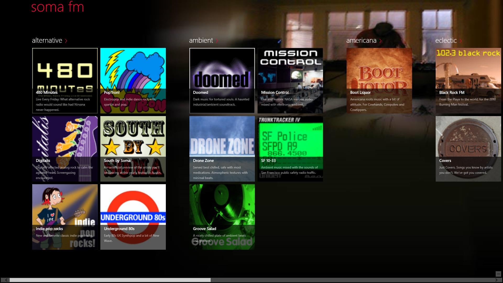Image resolution: width=503 pixels, height=283 pixels.
Task: Open the eclectic category view
Action: click(x=461, y=41)
